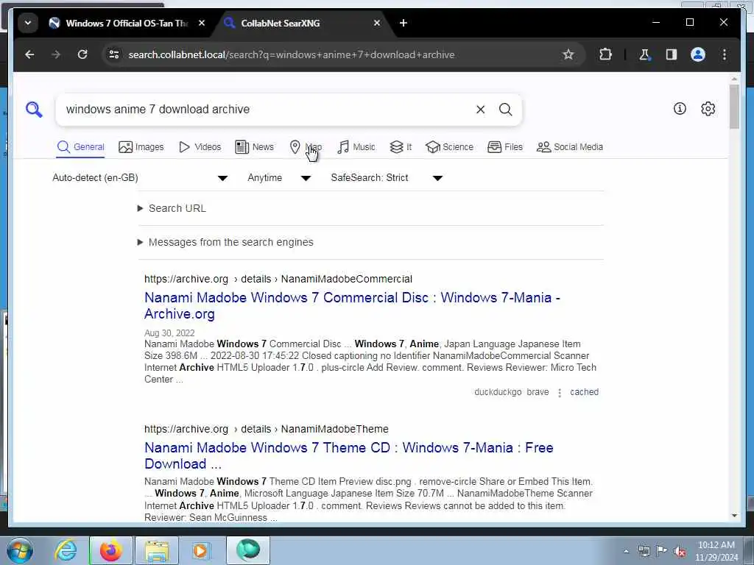This screenshot has height=565, width=754.
Task: Click the muted volume tray icon
Action: pyautogui.click(x=680, y=551)
